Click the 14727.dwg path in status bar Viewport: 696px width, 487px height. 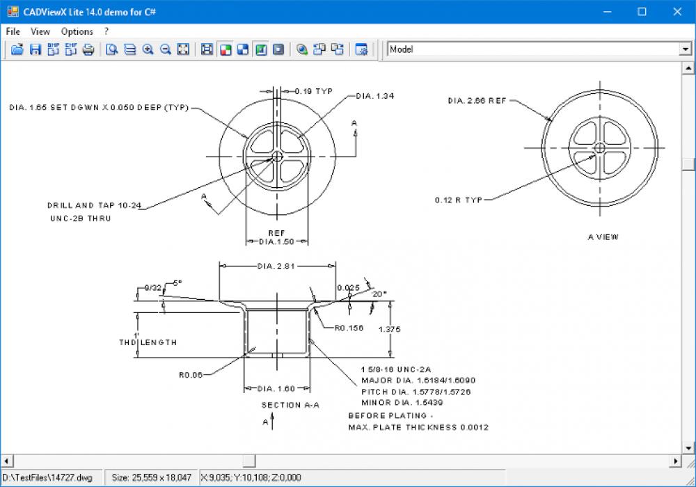pos(49,477)
